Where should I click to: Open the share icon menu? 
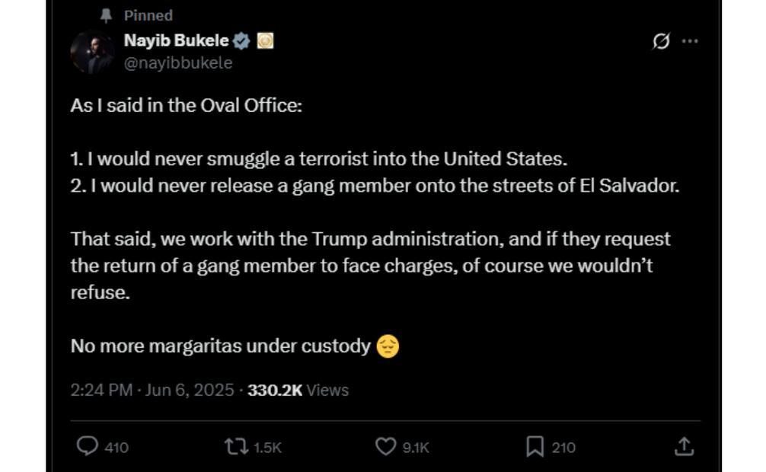pos(684,447)
